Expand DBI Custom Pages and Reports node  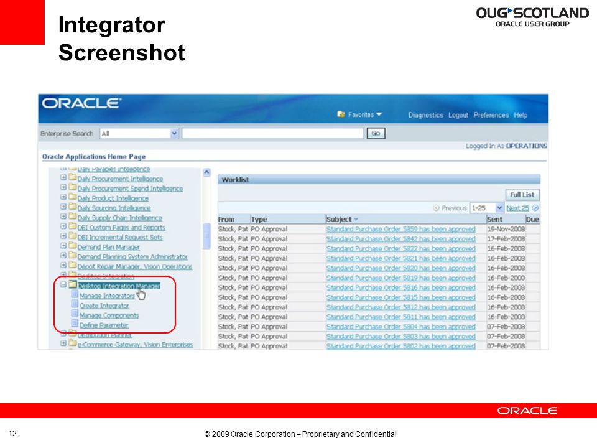[x=63, y=226]
